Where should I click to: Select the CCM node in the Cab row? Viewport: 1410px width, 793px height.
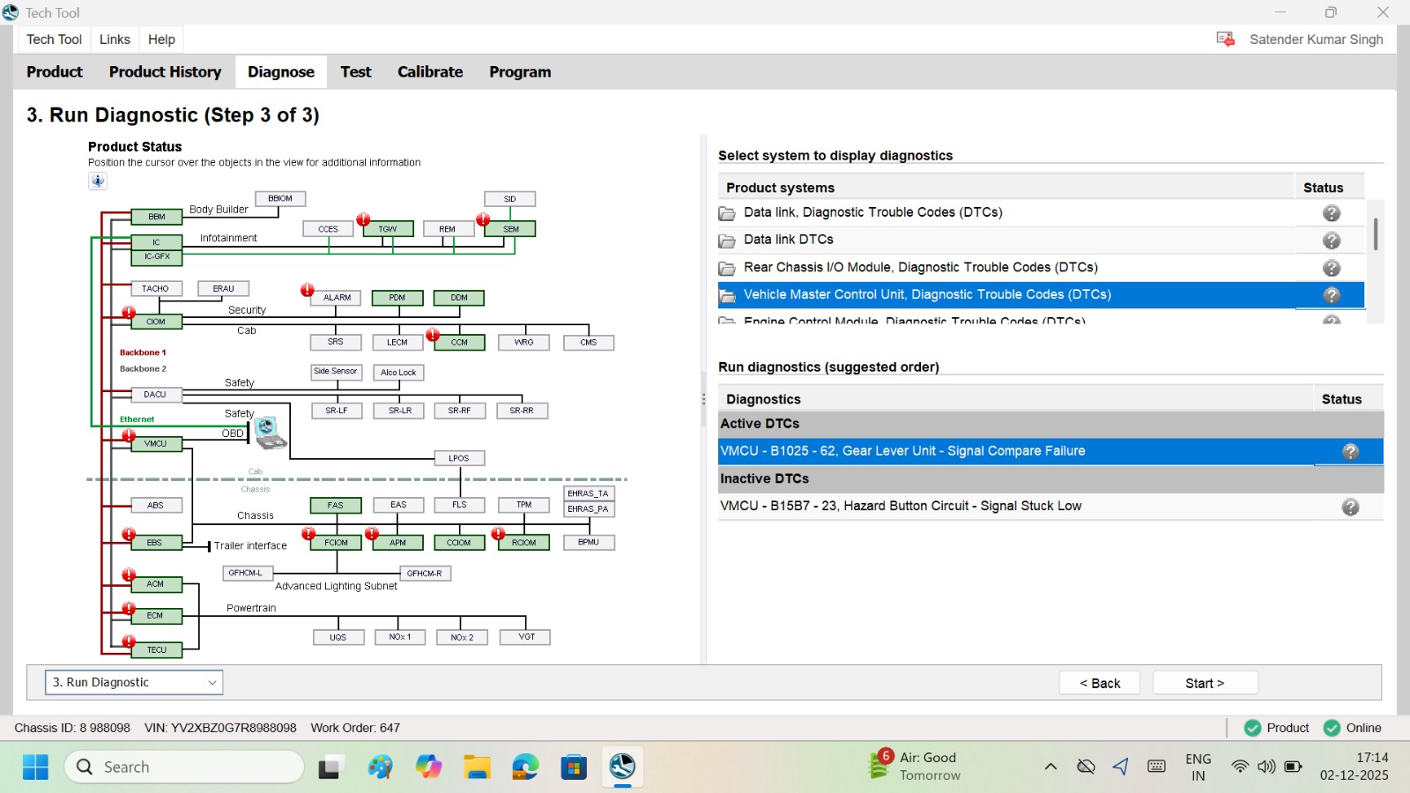pyautogui.click(x=459, y=343)
